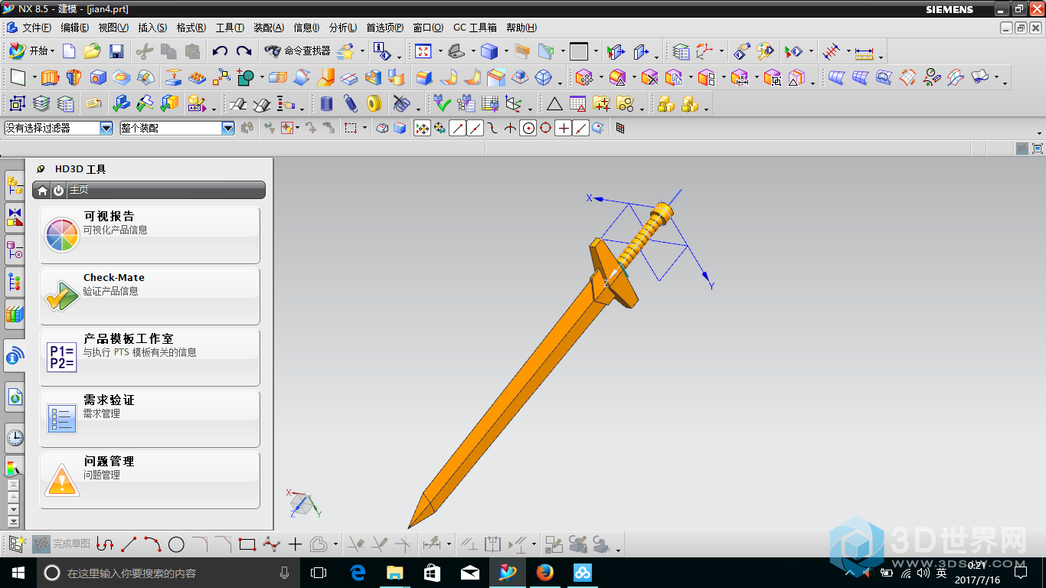Viewport: 1046px width, 588px height.
Task: Open the 问题管理 issue management panel
Action: pos(149,480)
